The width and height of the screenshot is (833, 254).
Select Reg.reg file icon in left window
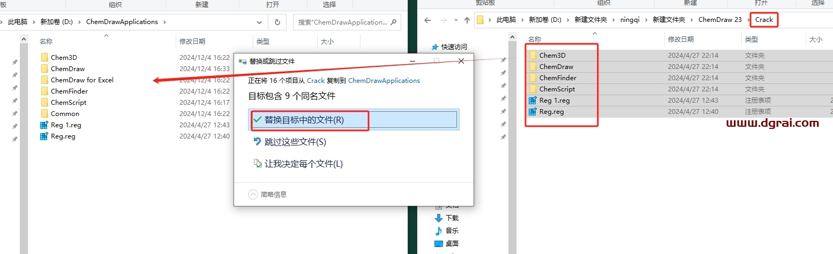pos(44,136)
